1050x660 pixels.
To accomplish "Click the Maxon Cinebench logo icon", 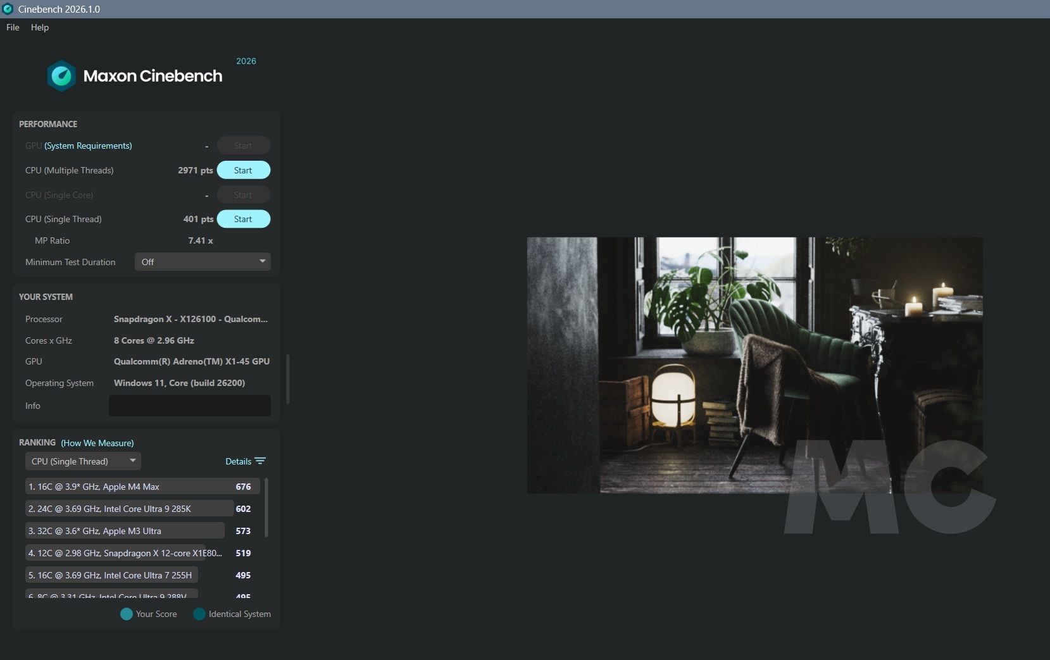I will tap(61, 76).
